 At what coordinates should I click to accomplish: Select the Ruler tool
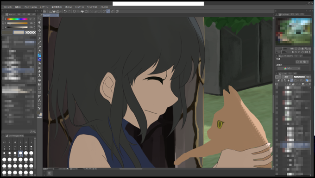point(39,96)
